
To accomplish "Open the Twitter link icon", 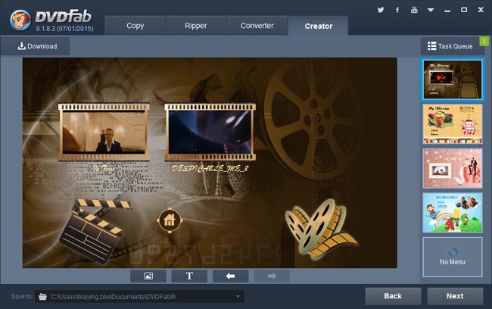I will (381, 10).
